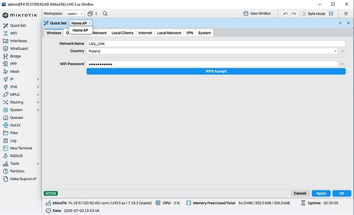
Task: Open the Country dropdown arrow
Action: click(x=335, y=51)
